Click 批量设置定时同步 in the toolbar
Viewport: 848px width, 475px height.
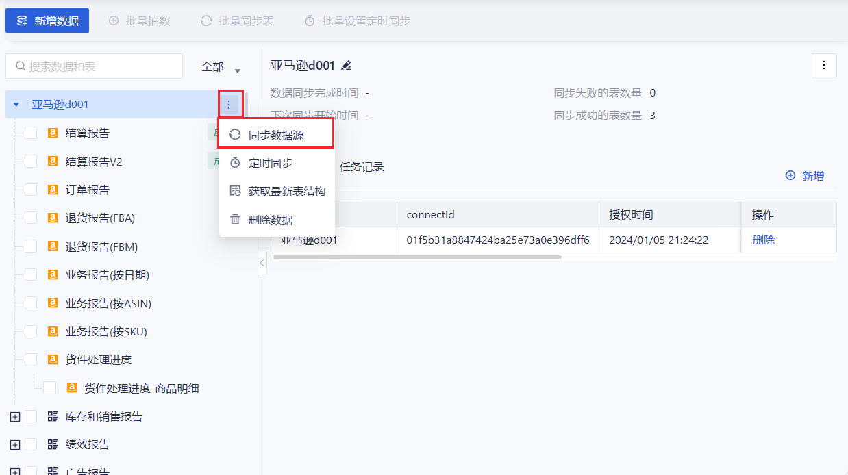click(358, 21)
